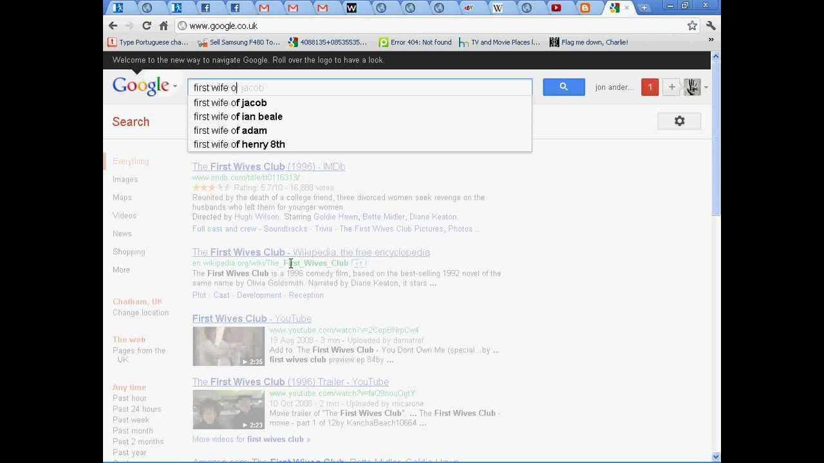Screen dimensions: 824x463
Task: Filter results by Images
Action: (125, 179)
